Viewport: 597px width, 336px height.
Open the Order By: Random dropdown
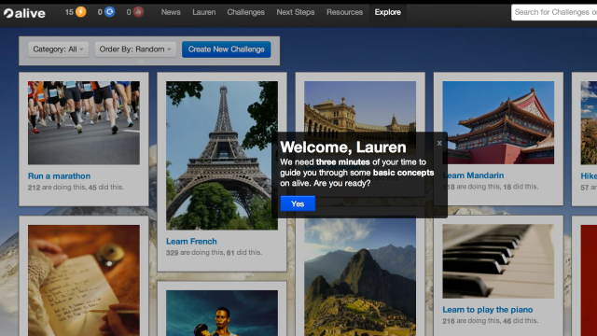pos(135,49)
